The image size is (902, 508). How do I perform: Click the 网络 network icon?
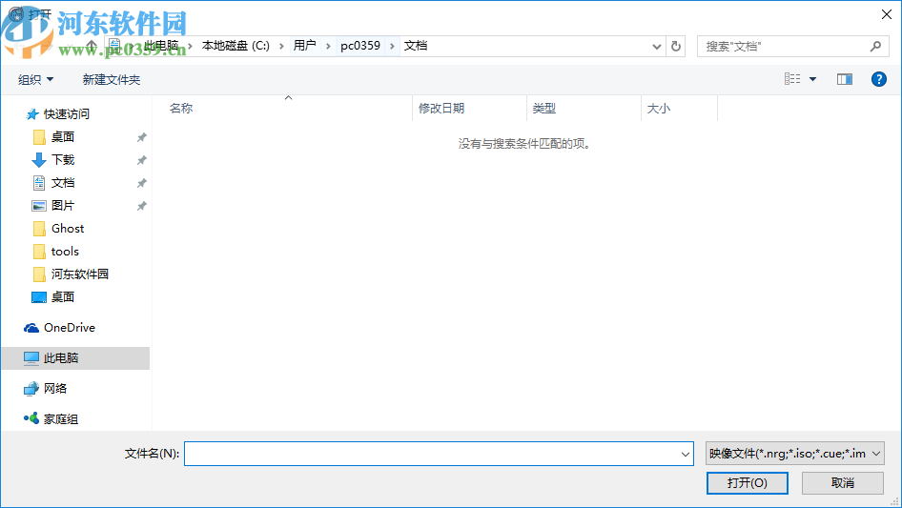31,389
